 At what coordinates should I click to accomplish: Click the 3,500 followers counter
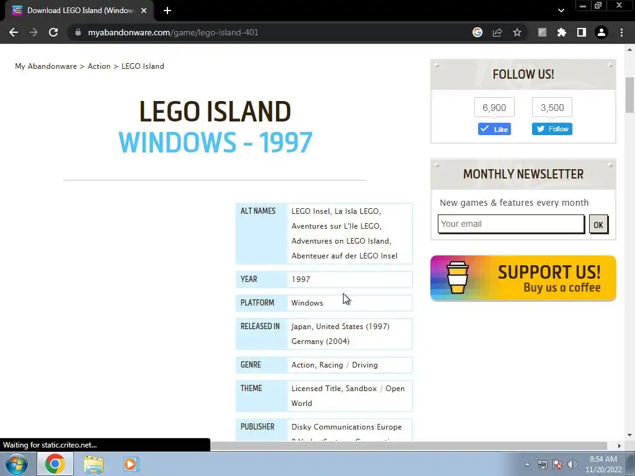coord(552,107)
